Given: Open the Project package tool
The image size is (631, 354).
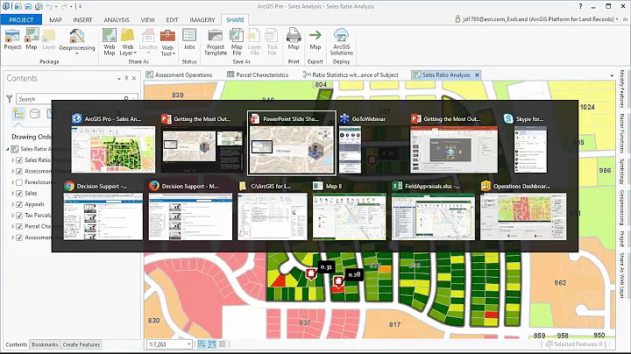Looking at the screenshot, I should point(12,39).
